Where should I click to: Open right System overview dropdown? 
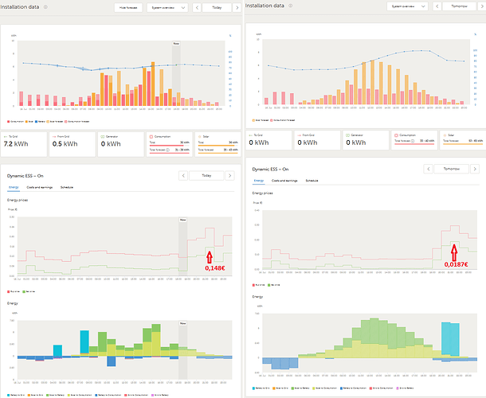[407, 6]
